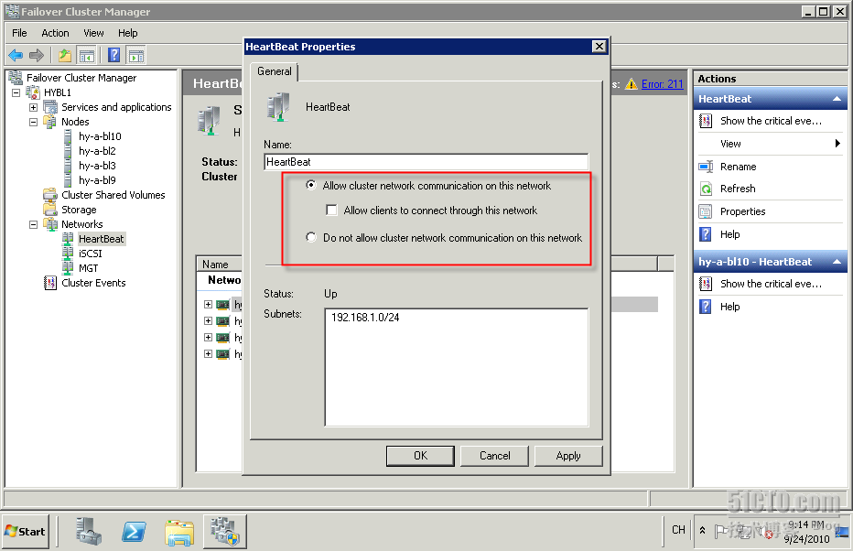Expand the fourth network adapter row
The image size is (853, 551).
[x=208, y=353]
